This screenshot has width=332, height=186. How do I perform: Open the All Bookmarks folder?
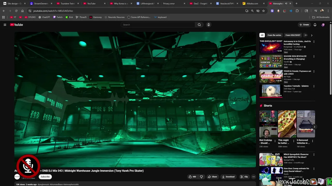321,17
